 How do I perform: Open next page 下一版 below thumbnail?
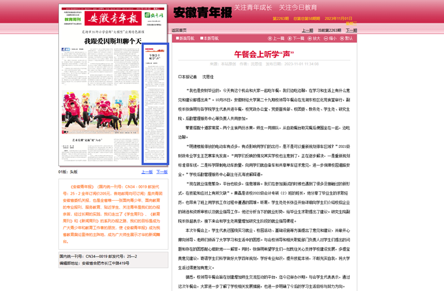click(162, 172)
